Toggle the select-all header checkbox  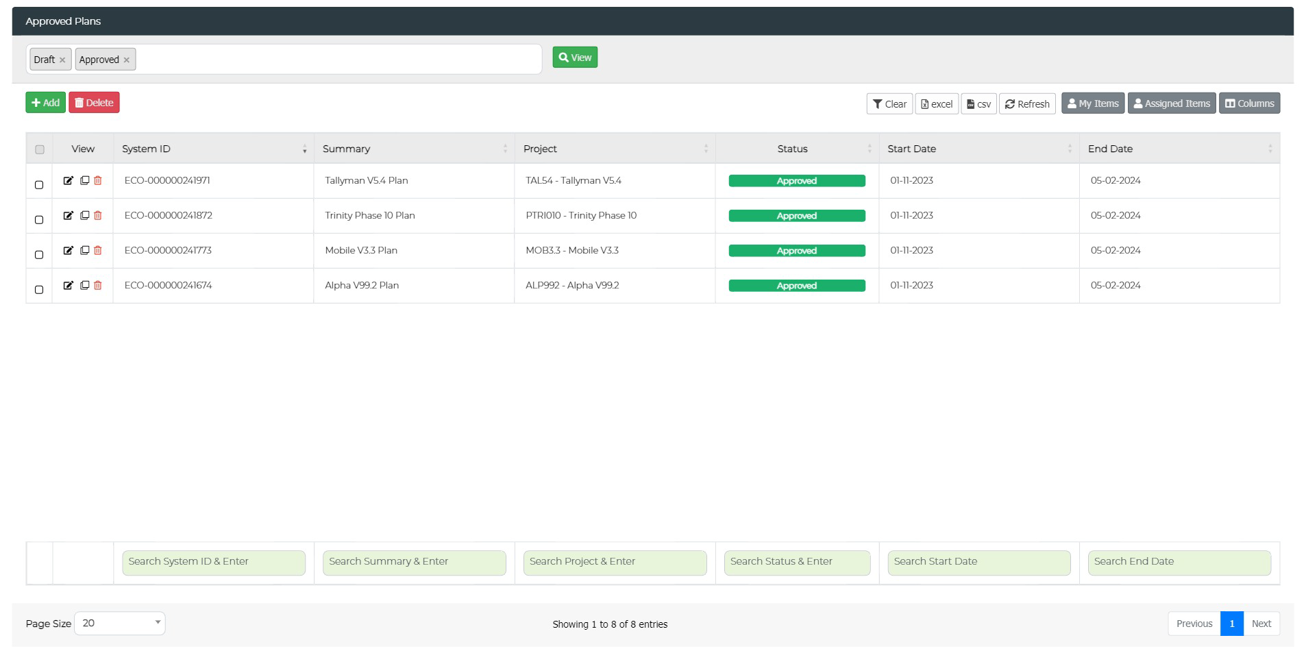[40, 149]
